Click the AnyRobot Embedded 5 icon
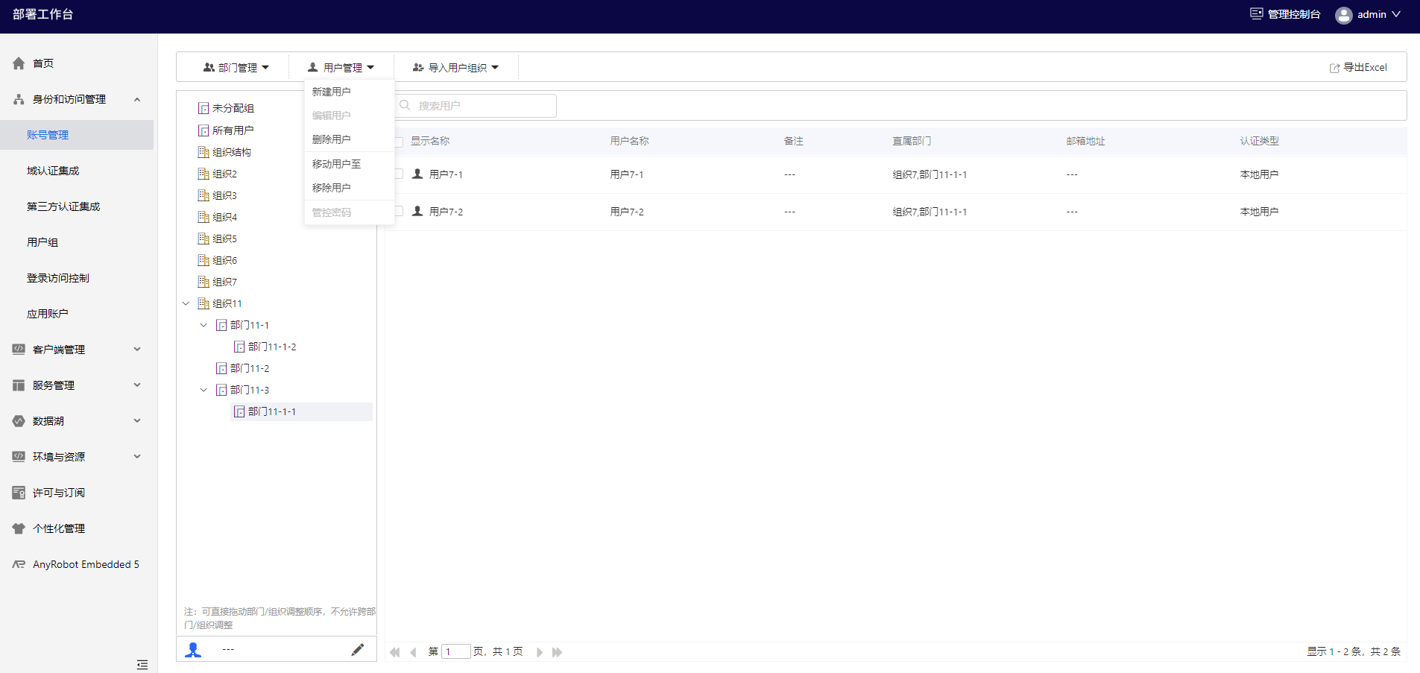 coord(19,564)
